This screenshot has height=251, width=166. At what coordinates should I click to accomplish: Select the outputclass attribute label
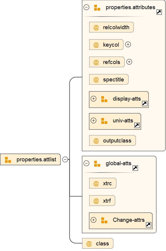pyautogui.click(x=117, y=141)
